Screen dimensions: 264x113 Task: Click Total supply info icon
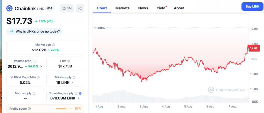74,78
